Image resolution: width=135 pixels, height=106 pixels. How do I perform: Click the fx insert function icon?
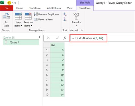coord(65,38)
